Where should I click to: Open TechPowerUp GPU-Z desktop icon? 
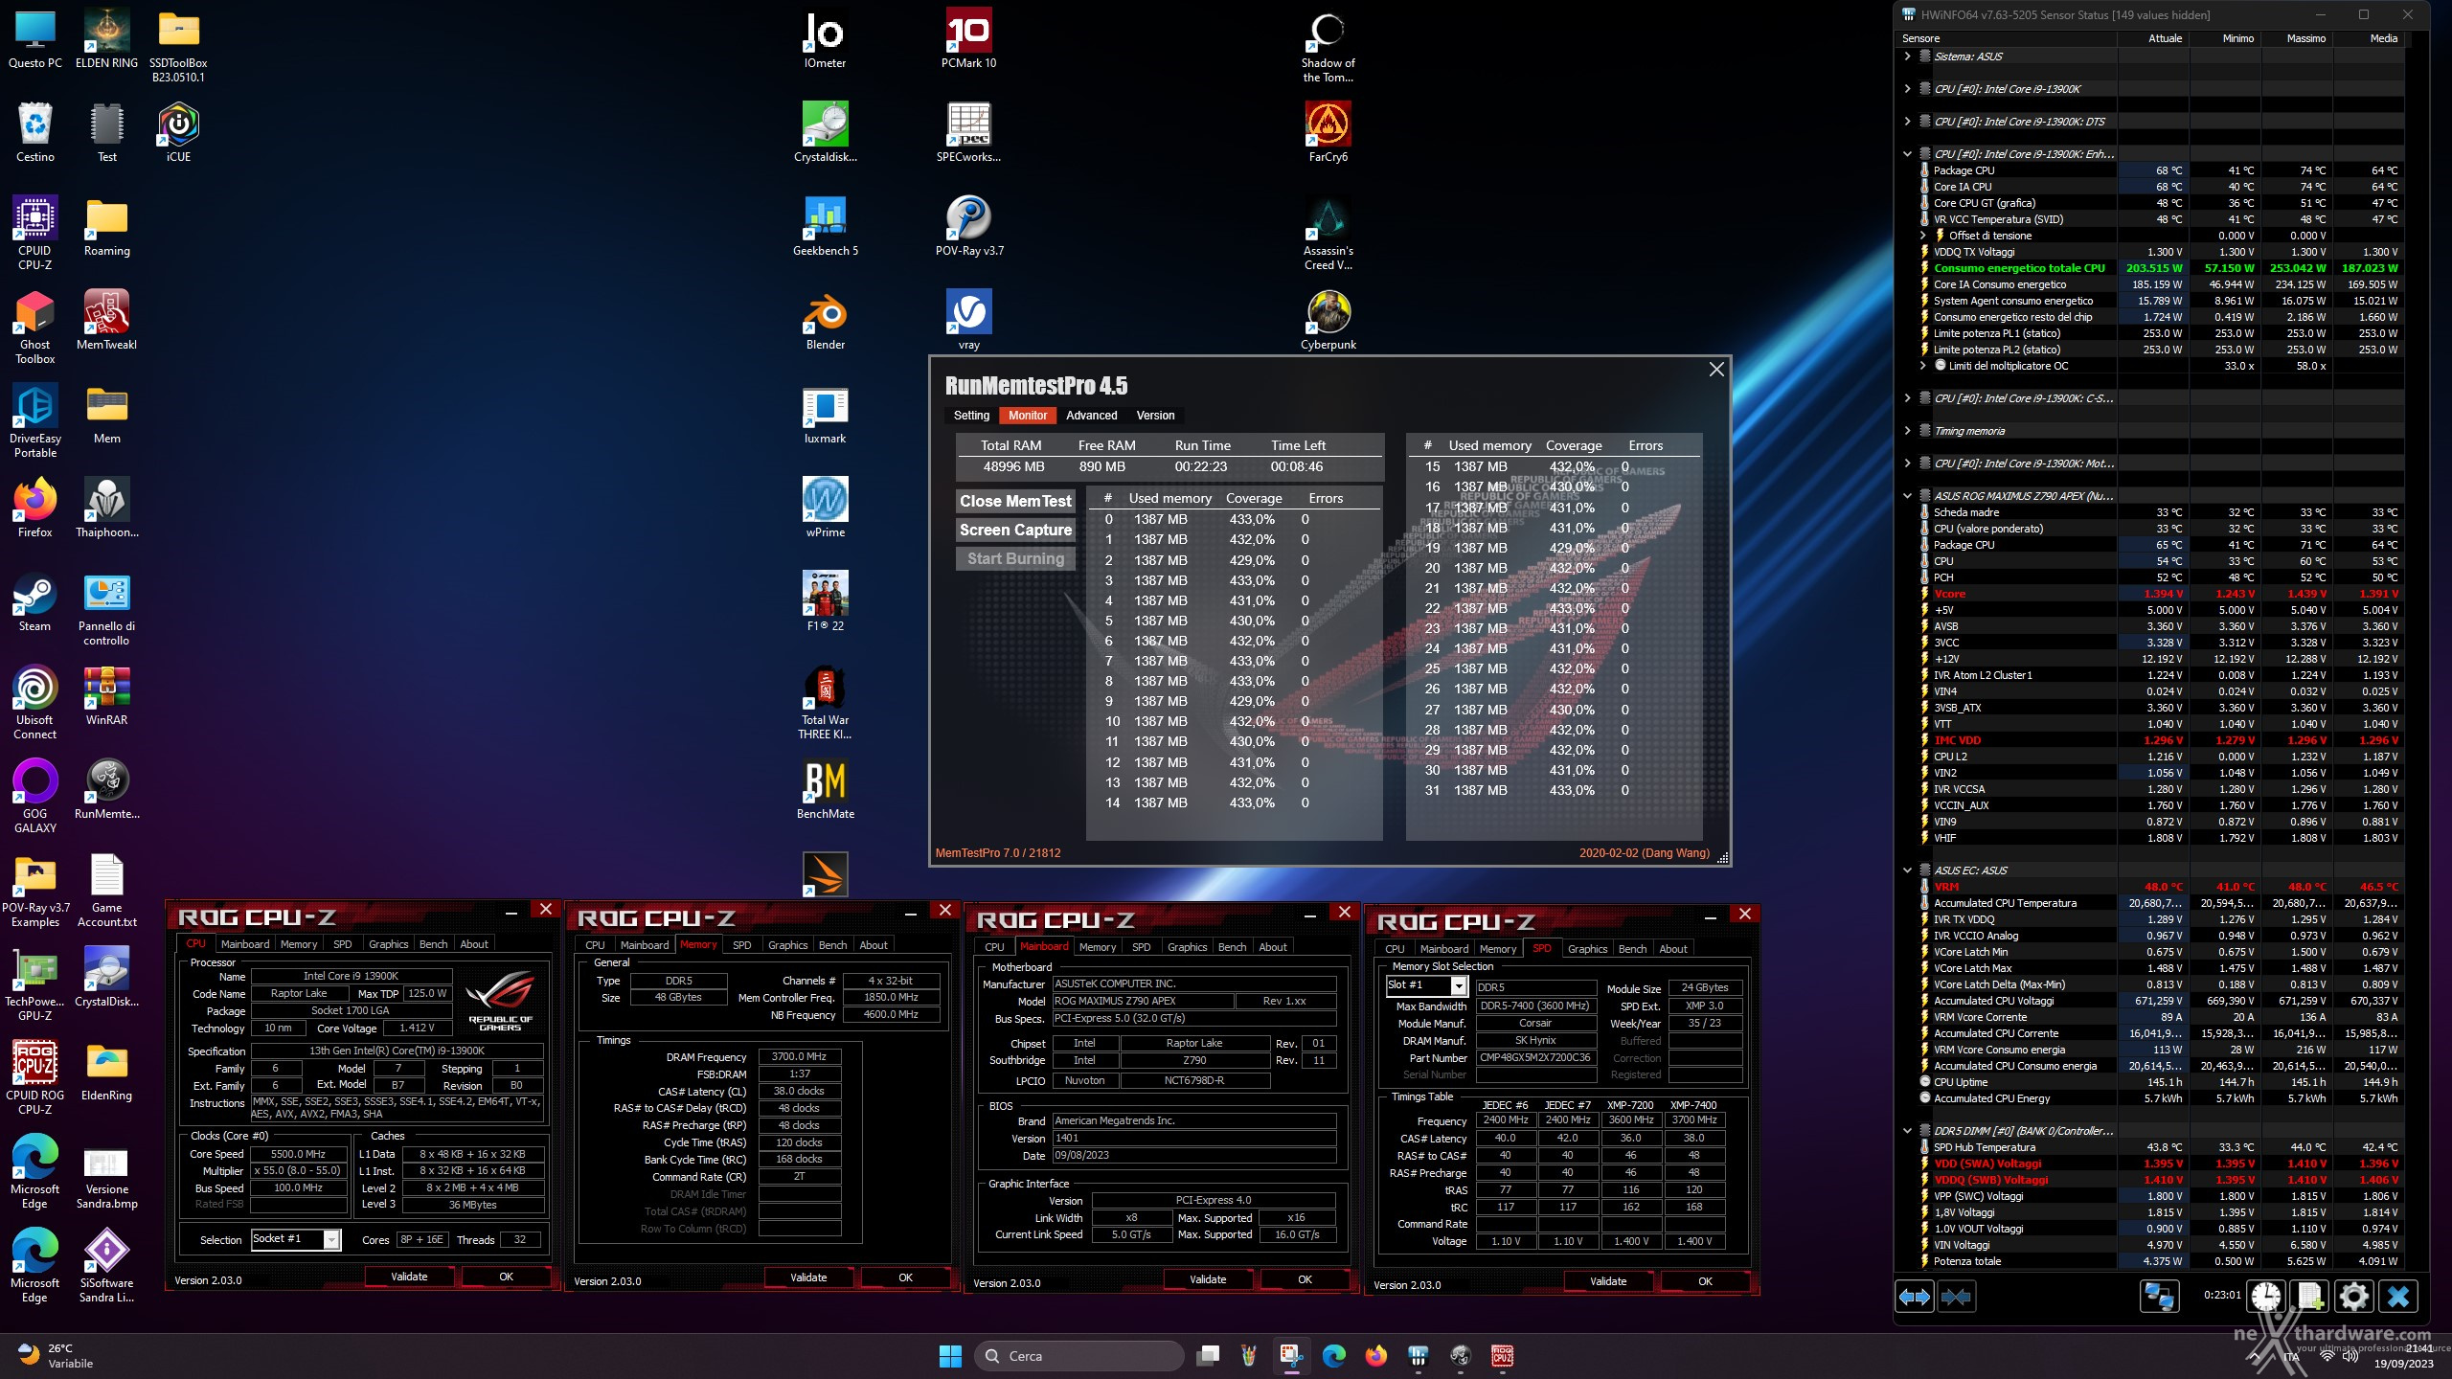point(34,983)
